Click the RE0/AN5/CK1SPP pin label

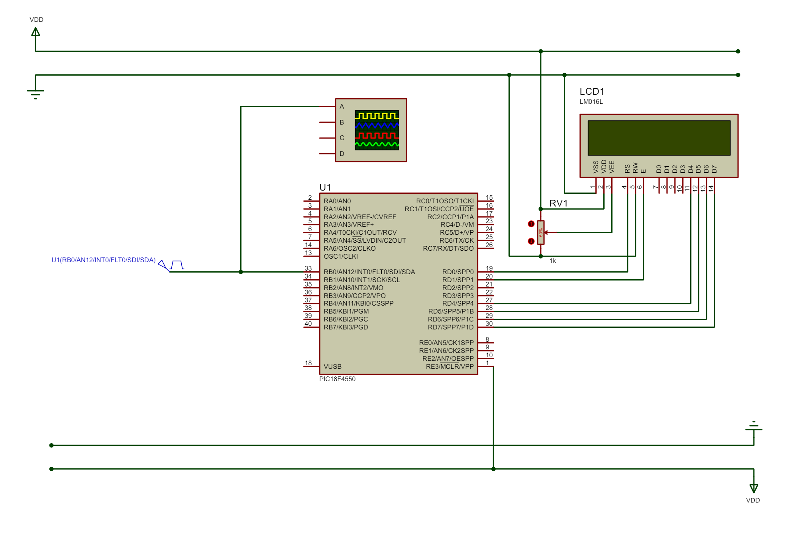pos(446,343)
